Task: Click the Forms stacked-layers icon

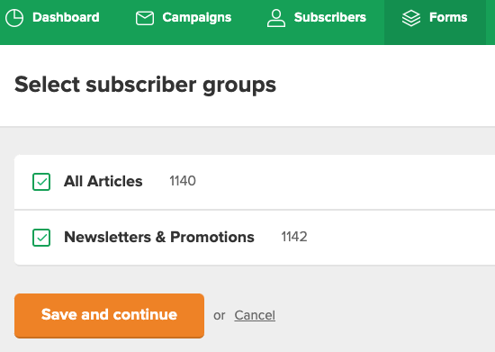Action: (411, 18)
